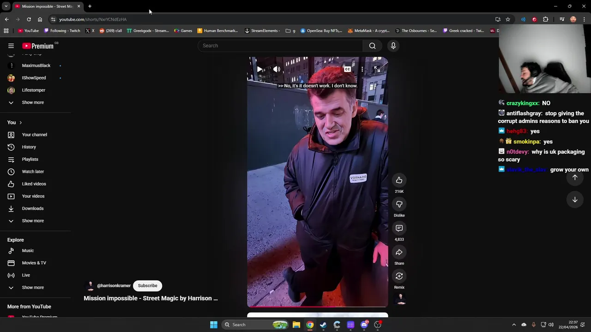
Task: Open the Windows Start menu
Action: tap(214, 325)
